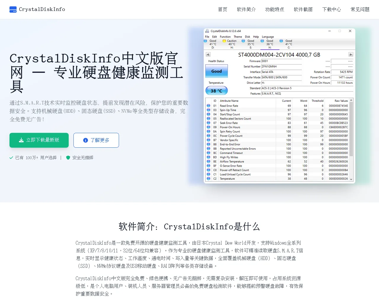Click the Features field showing S.M.A.R.T., NCQ
The width and height of the screenshot is (379, 303).
[x=307, y=94]
